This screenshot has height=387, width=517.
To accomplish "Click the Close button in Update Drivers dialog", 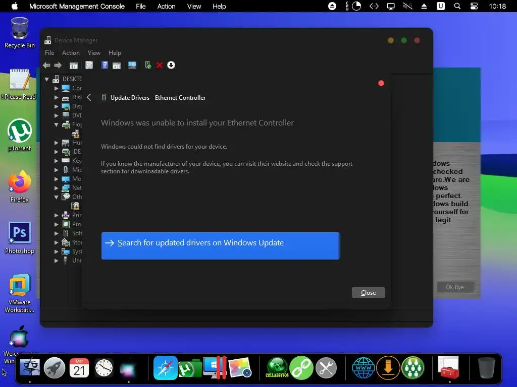I will tap(368, 293).
